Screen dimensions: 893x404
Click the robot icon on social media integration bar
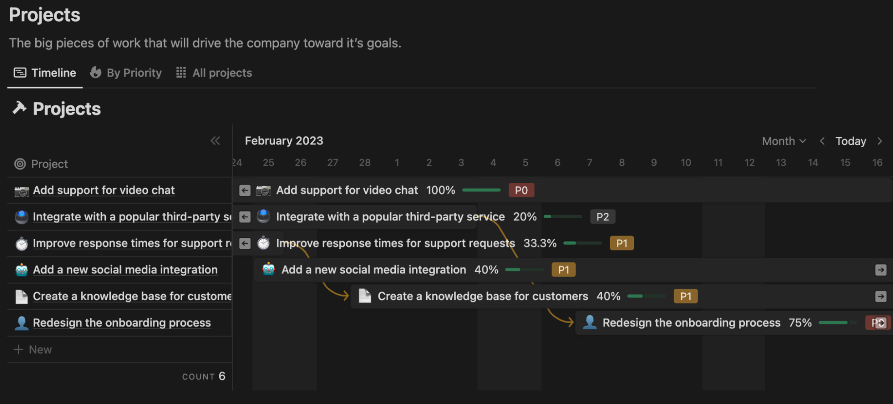click(x=268, y=269)
